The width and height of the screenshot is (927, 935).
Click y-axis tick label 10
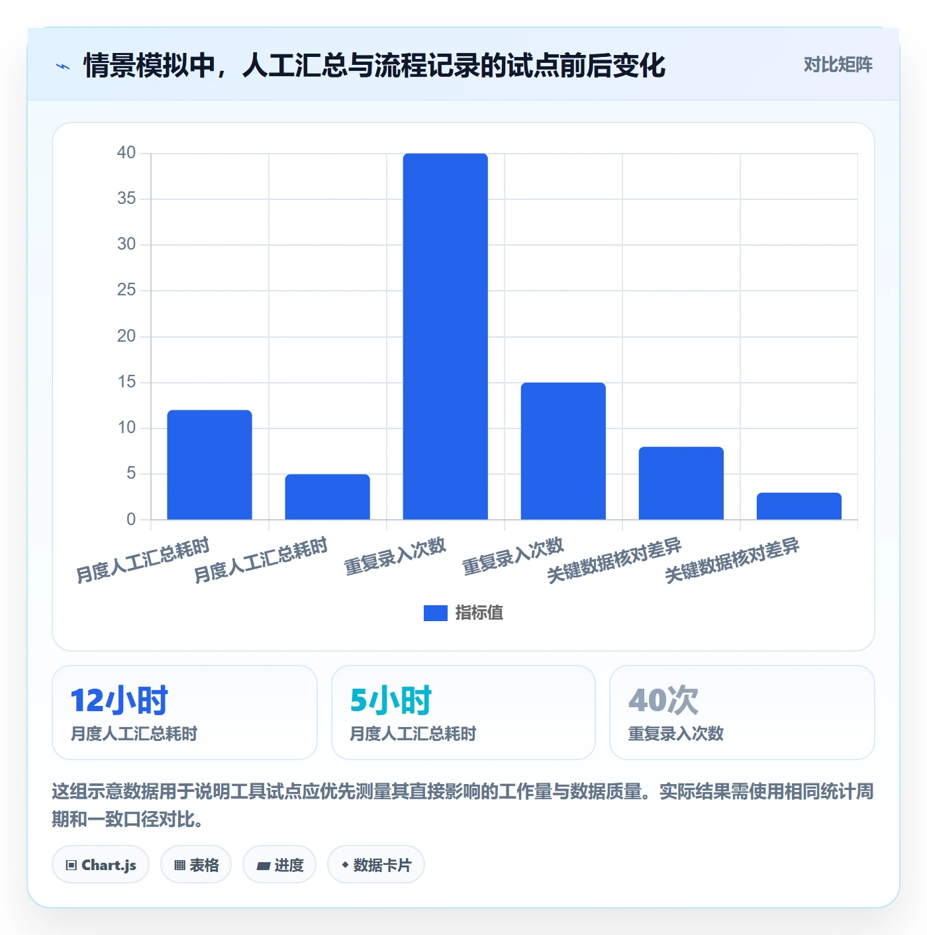126,428
